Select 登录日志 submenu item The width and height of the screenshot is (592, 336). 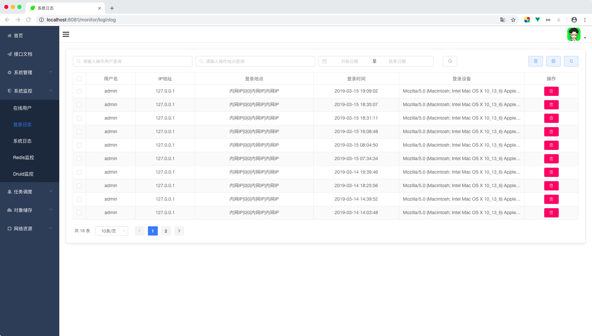(30, 125)
